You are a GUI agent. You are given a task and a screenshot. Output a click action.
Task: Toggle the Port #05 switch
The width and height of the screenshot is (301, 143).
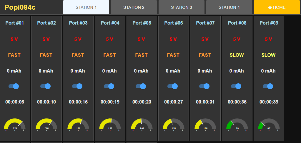(x=141, y=86)
